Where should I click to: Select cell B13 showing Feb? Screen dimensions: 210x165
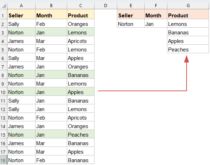tap(51, 118)
